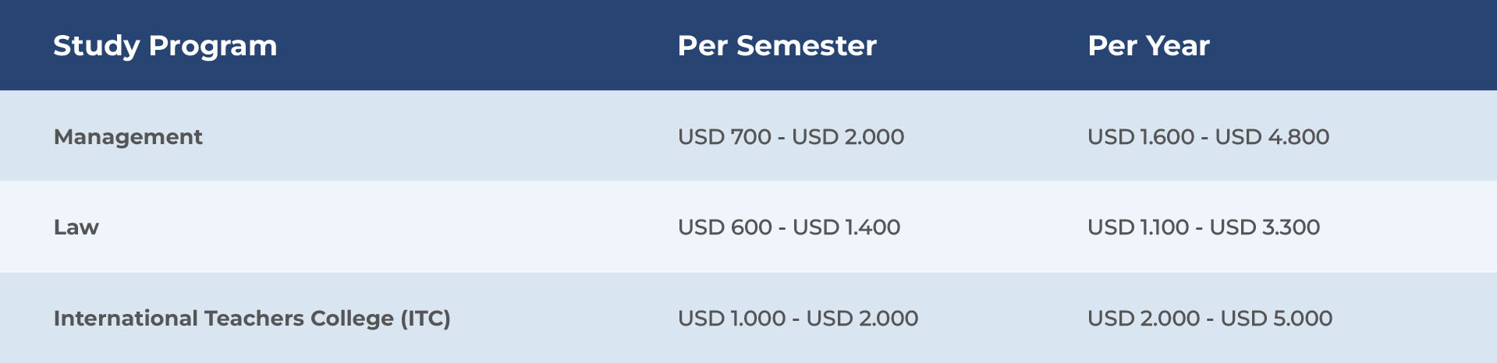Image resolution: width=1497 pixels, height=363 pixels.
Task: Click the word Year in the header
Action: pyautogui.click(x=1178, y=46)
